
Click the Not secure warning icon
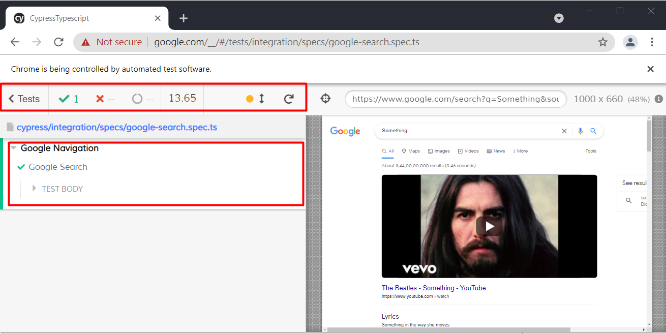(85, 42)
